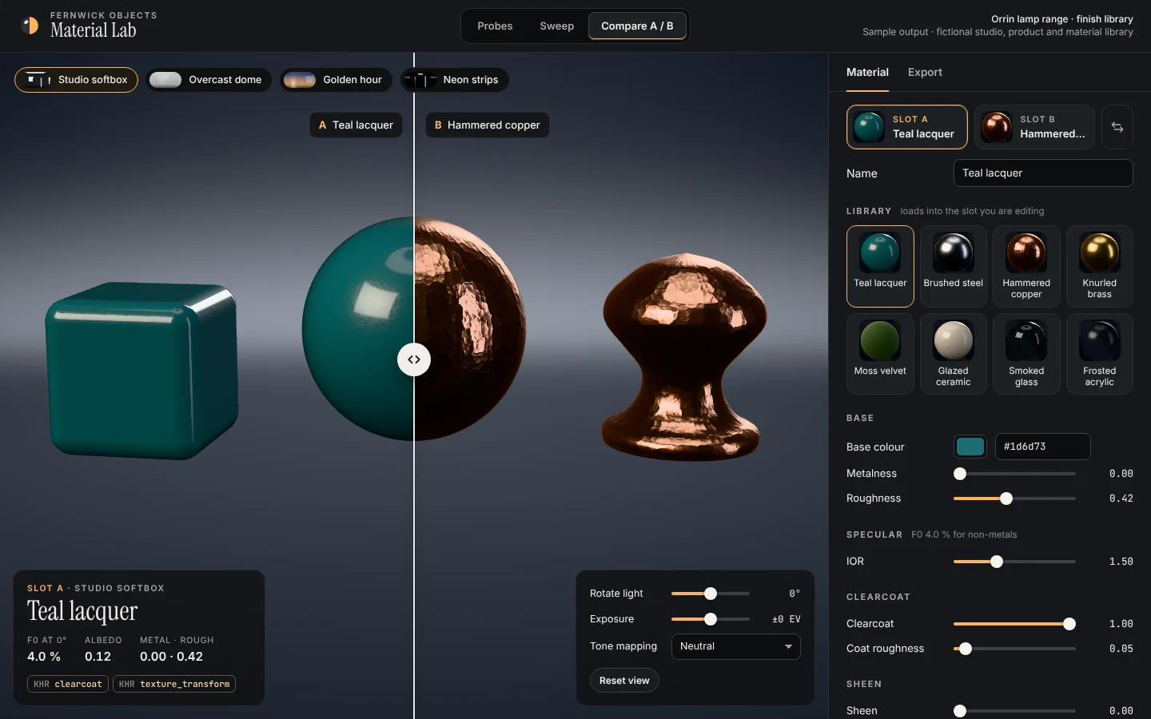Screen dimensions: 1151x719
Task: Load Hammered copper library material
Action: point(1026,266)
